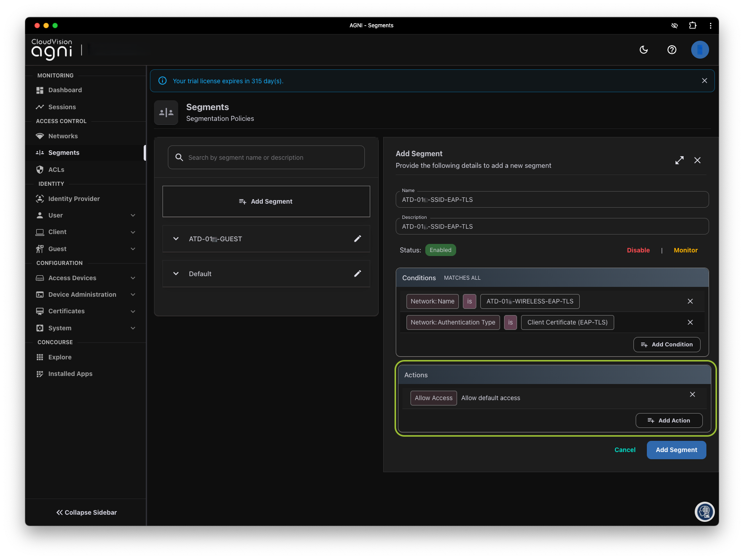Go to Networks in sidebar
Image resolution: width=744 pixels, height=559 pixels.
pos(63,136)
